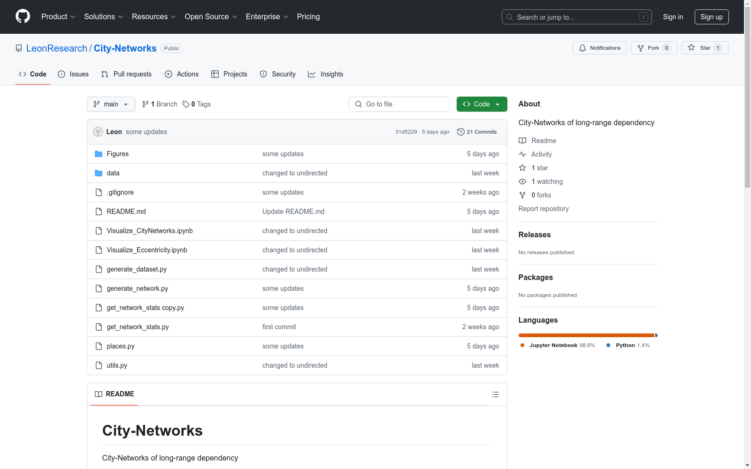
Task: Click the search magnifier icon in header
Action: click(510, 17)
